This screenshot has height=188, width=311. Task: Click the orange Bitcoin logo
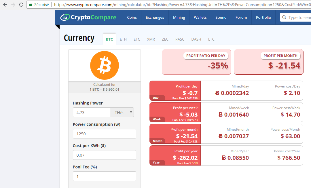click(x=105, y=65)
